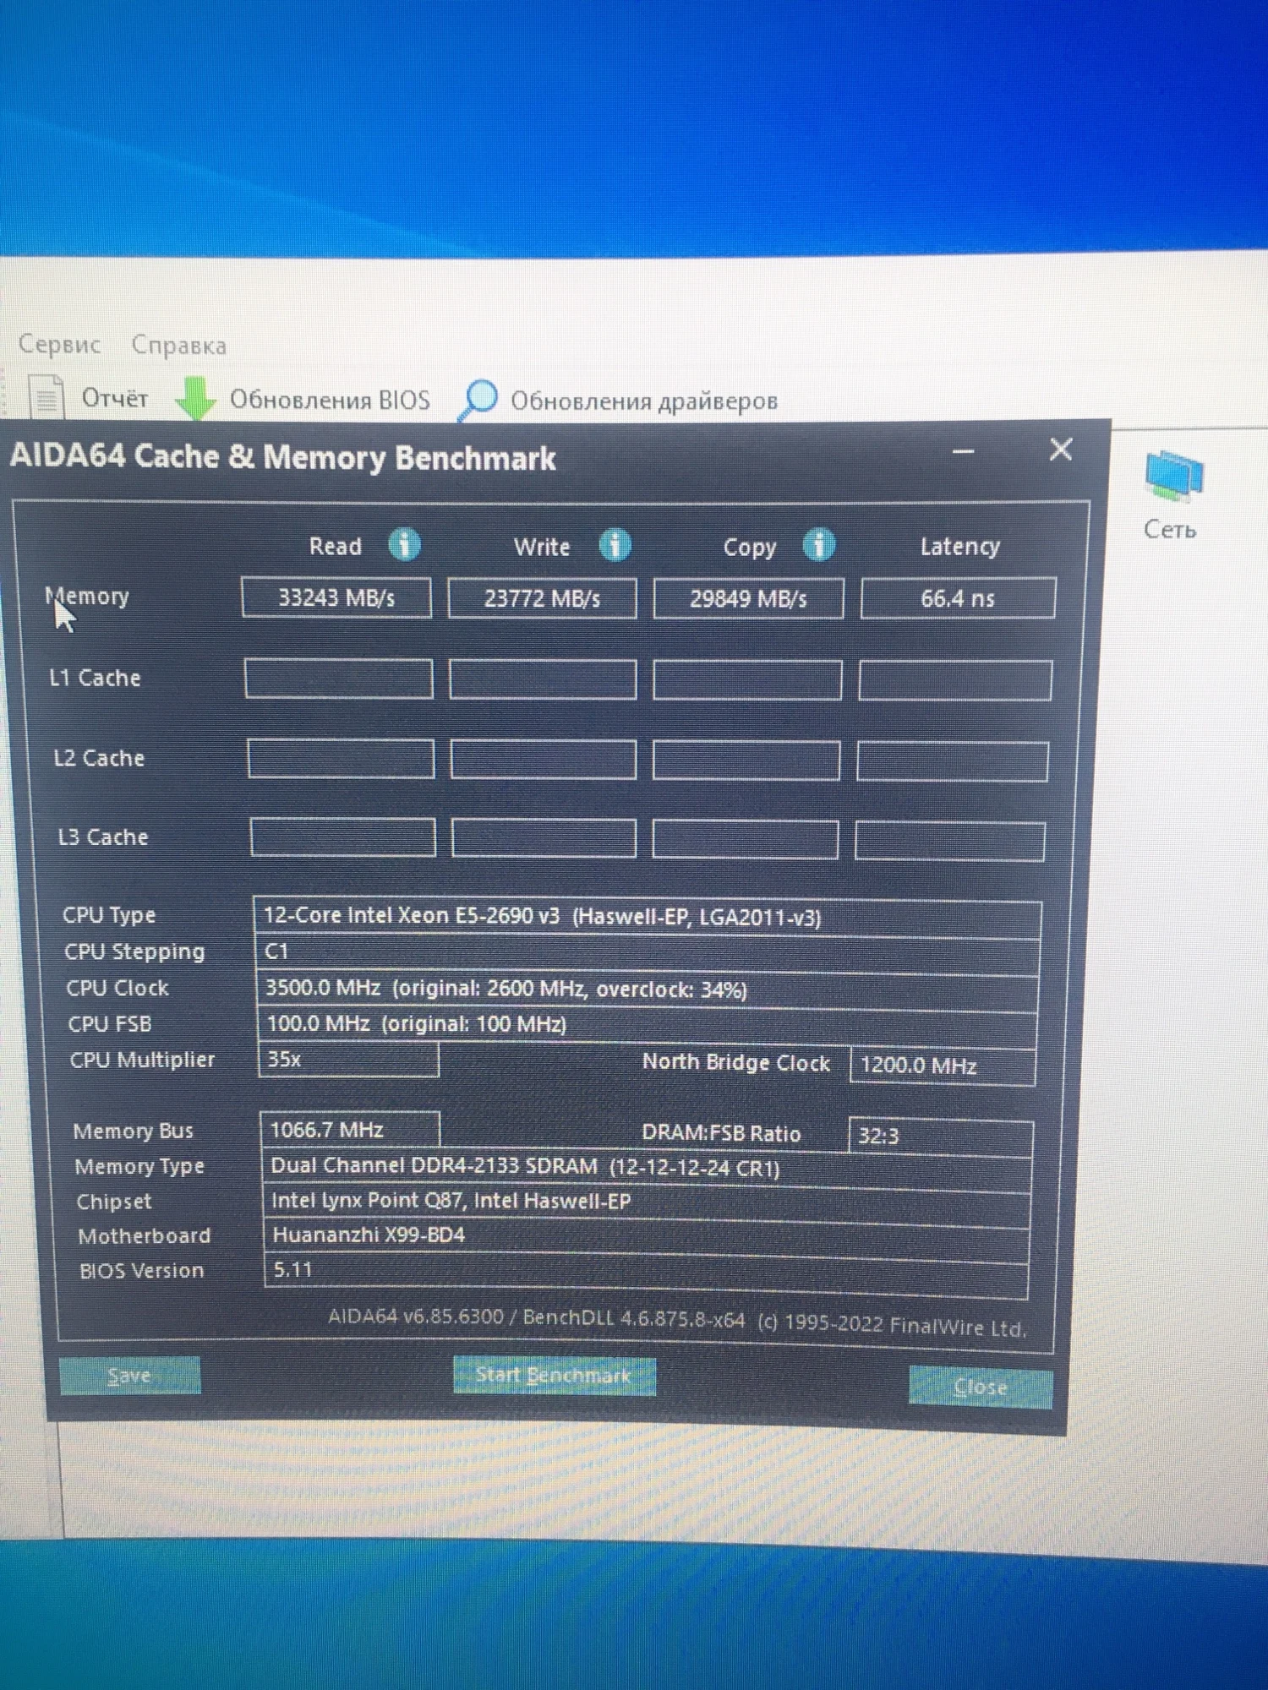Screen dimensions: 1268x1690
Task: Open the Справка menu
Action: point(179,345)
